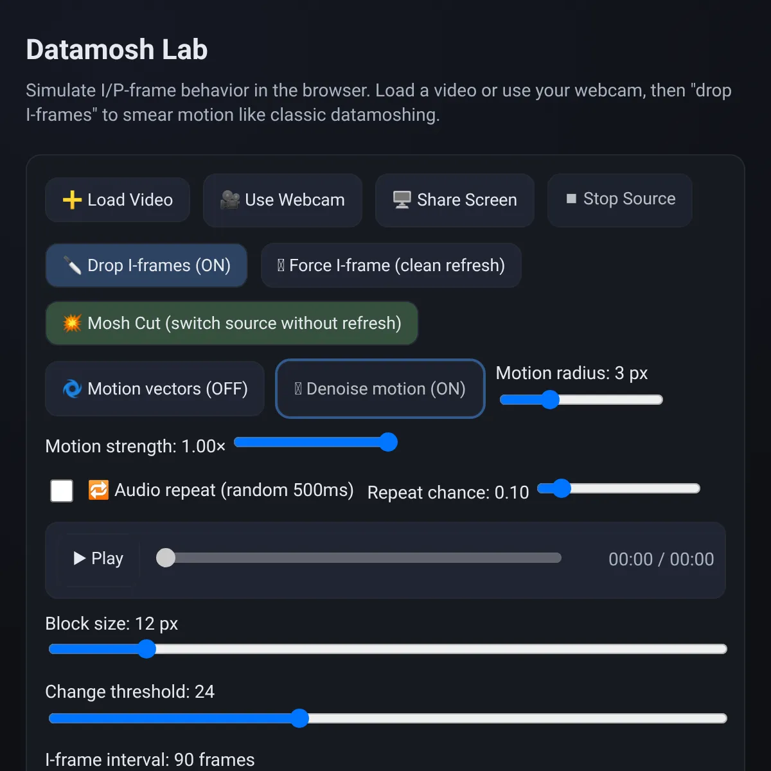Click the plus icon on Load Video
The height and width of the screenshot is (771, 771).
tap(72, 200)
